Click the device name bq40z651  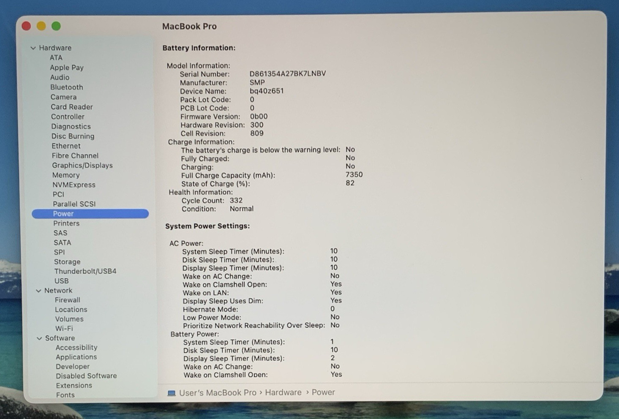[266, 91]
